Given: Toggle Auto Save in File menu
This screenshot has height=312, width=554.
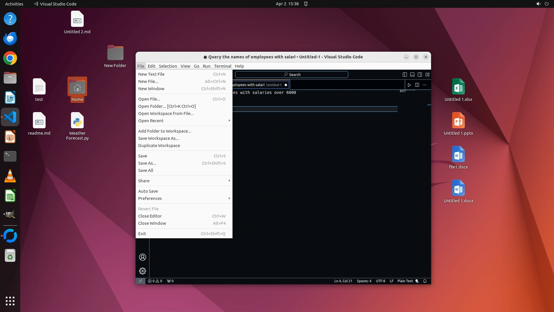Looking at the screenshot, I should [x=148, y=191].
